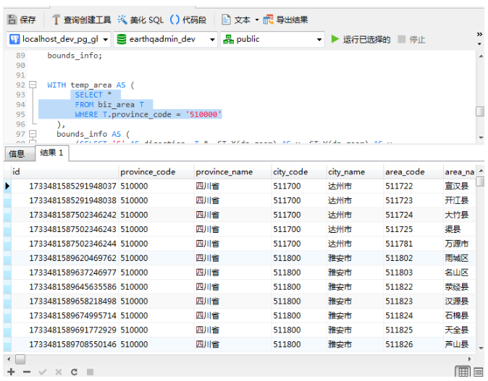Viewport: 488px width, 381px height.
Task: Switch to Form View icon
Action: 479,372
